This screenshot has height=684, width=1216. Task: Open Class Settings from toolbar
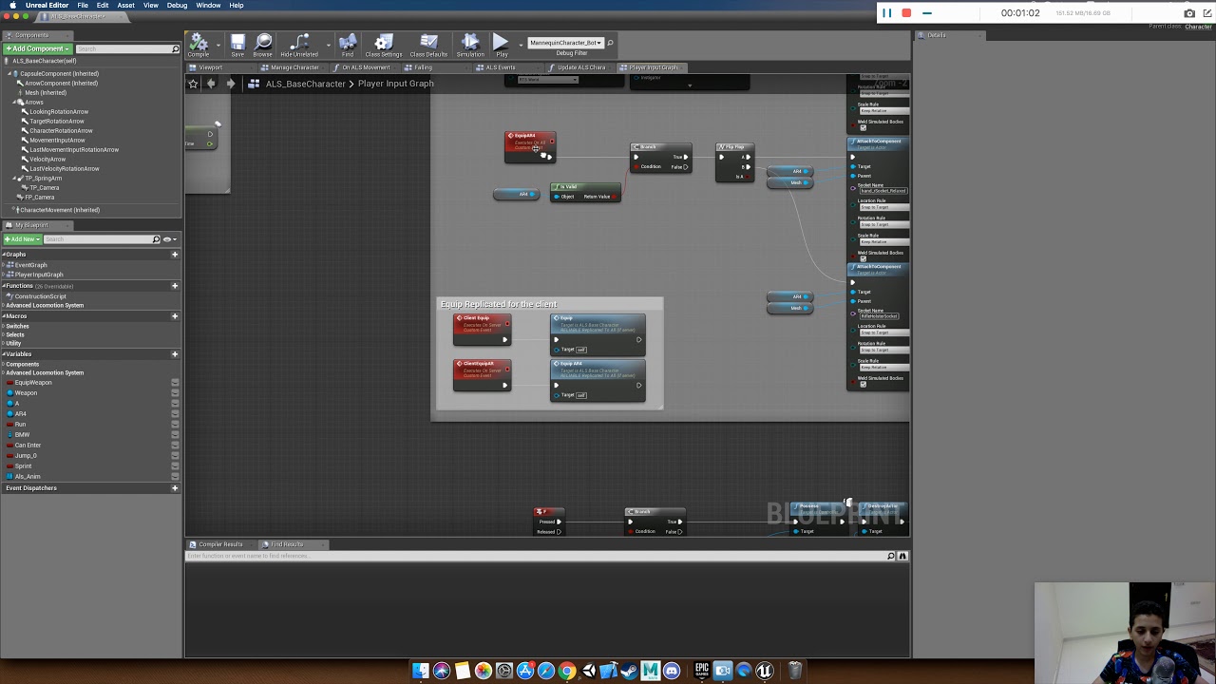384,45
